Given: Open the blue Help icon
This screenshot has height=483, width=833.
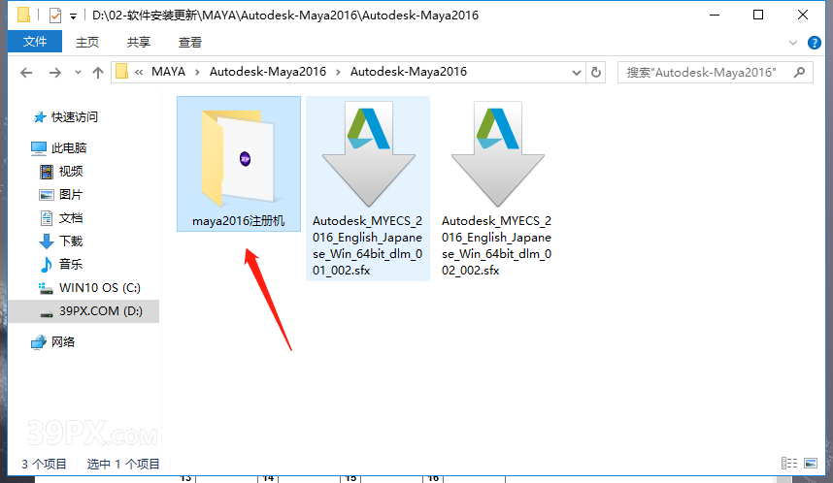Looking at the screenshot, I should pyautogui.click(x=814, y=43).
